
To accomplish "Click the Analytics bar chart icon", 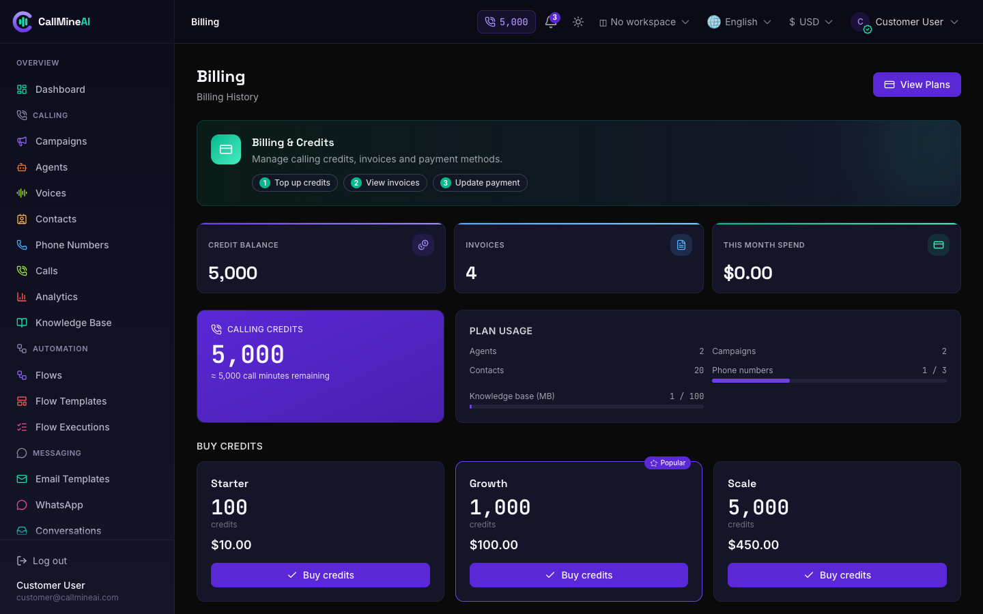I will click(x=22, y=297).
